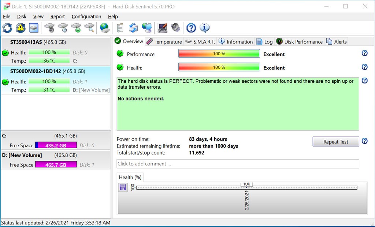Click the disk-with-magnifier toolbar icon
This screenshot has height=227, width=375.
(89, 28)
